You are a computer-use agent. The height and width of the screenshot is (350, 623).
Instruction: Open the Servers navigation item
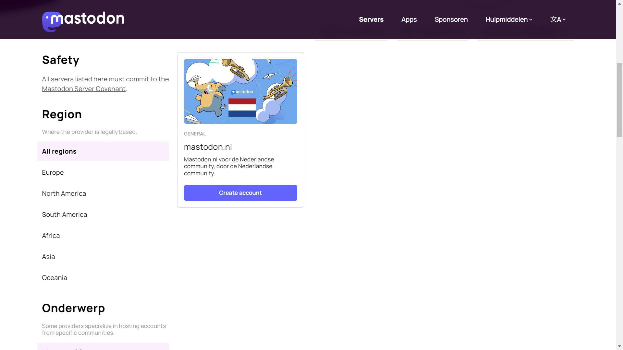pyautogui.click(x=371, y=19)
